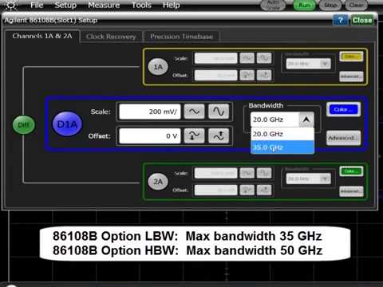Click the Clear button
Viewport: 383px width, 287px height.
point(356,6)
